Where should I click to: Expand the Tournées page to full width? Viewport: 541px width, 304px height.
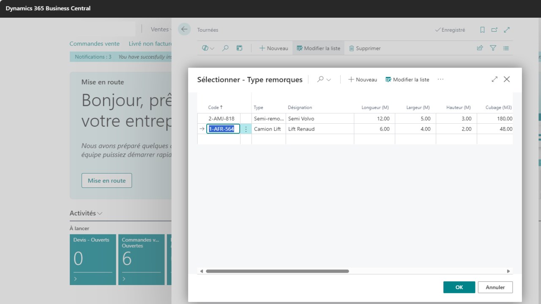click(x=507, y=30)
